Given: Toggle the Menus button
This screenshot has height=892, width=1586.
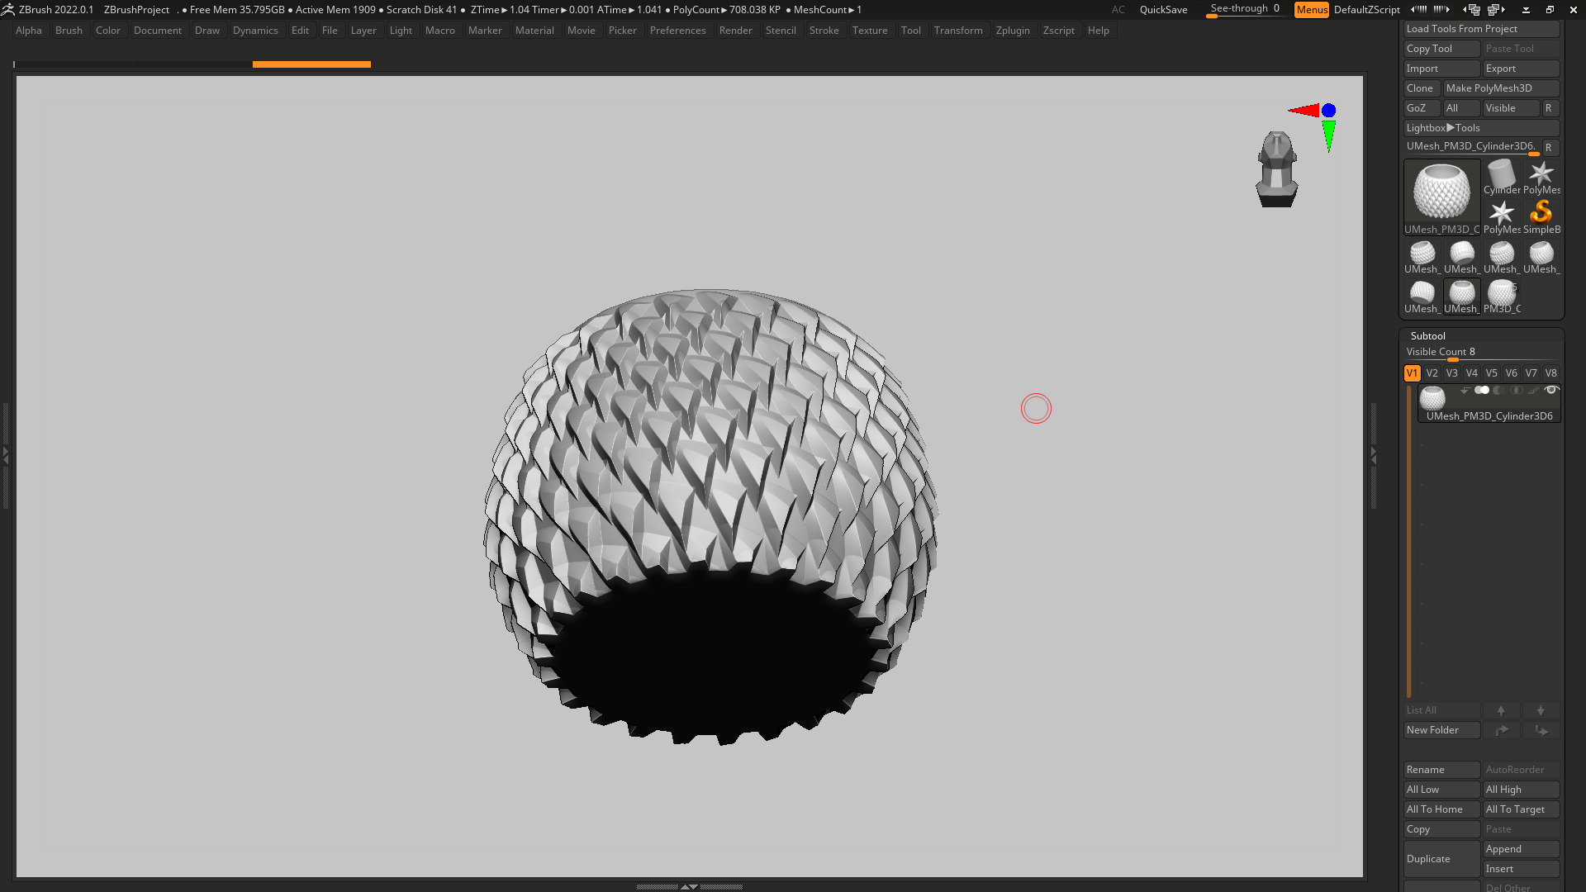Looking at the screenshot, I should (x=1312, y=10).
